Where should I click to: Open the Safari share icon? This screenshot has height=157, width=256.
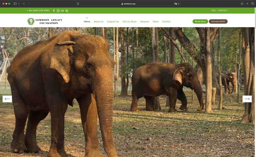coord(242,4)
